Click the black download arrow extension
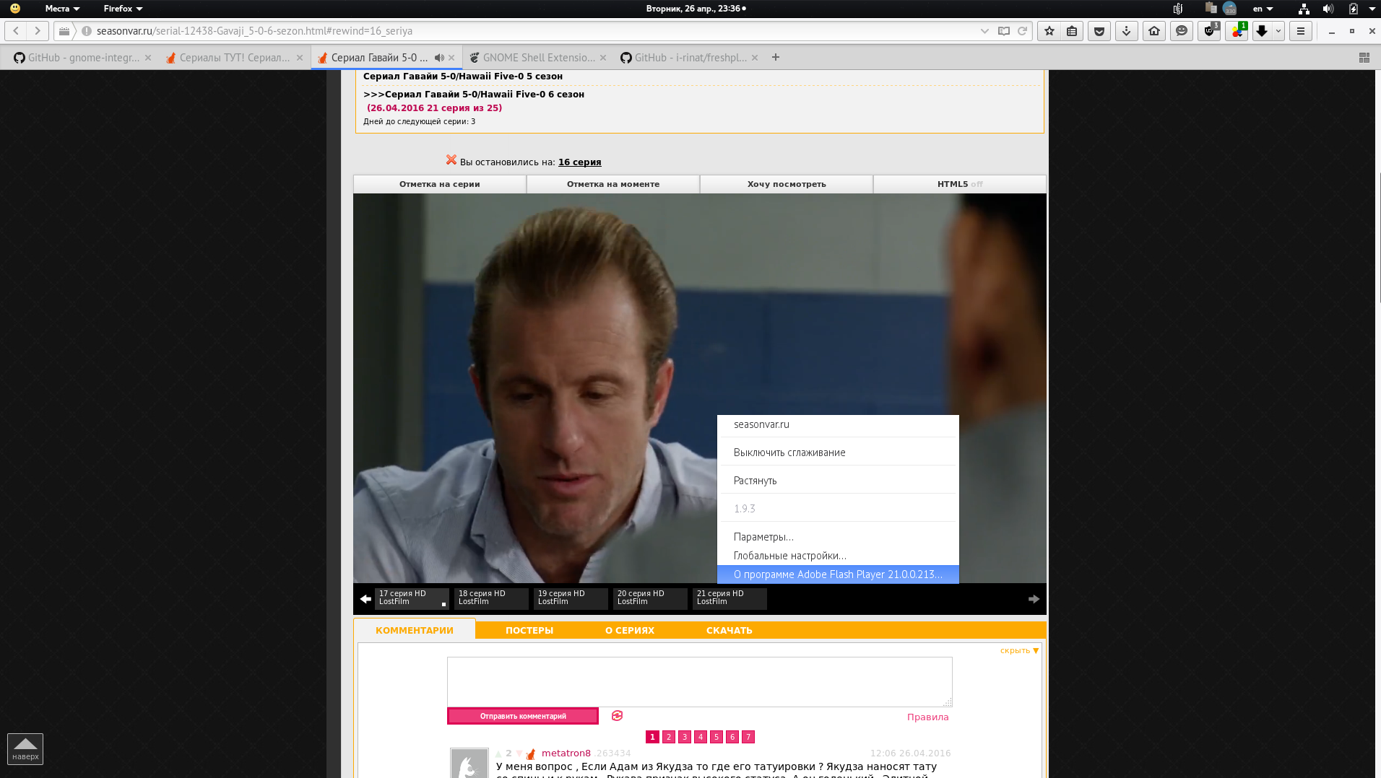1381x778 pixels. point(1262,31)
